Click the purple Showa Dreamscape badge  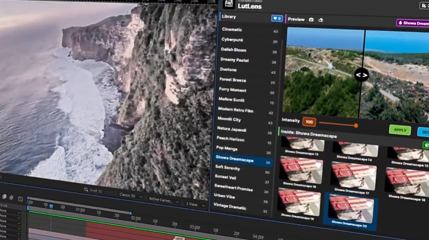(412, 23)
